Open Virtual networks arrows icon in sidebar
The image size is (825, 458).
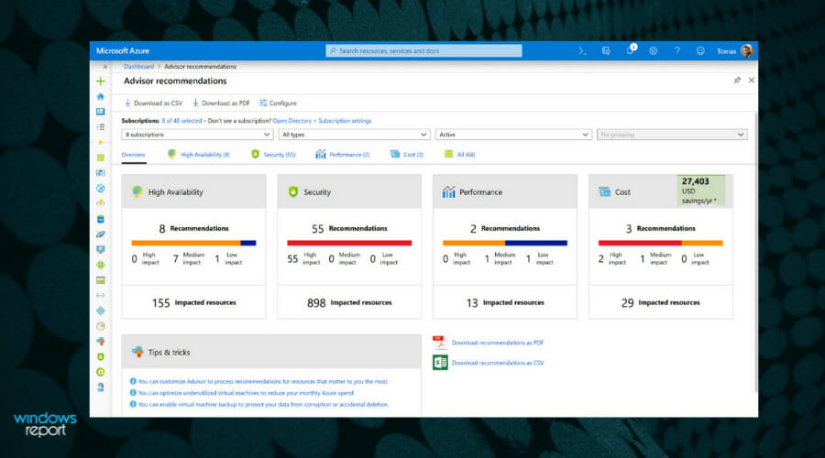tap(101, 296)
